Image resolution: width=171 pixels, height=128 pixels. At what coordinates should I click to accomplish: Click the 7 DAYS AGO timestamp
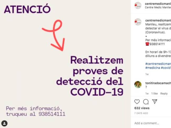pos(141,113)
